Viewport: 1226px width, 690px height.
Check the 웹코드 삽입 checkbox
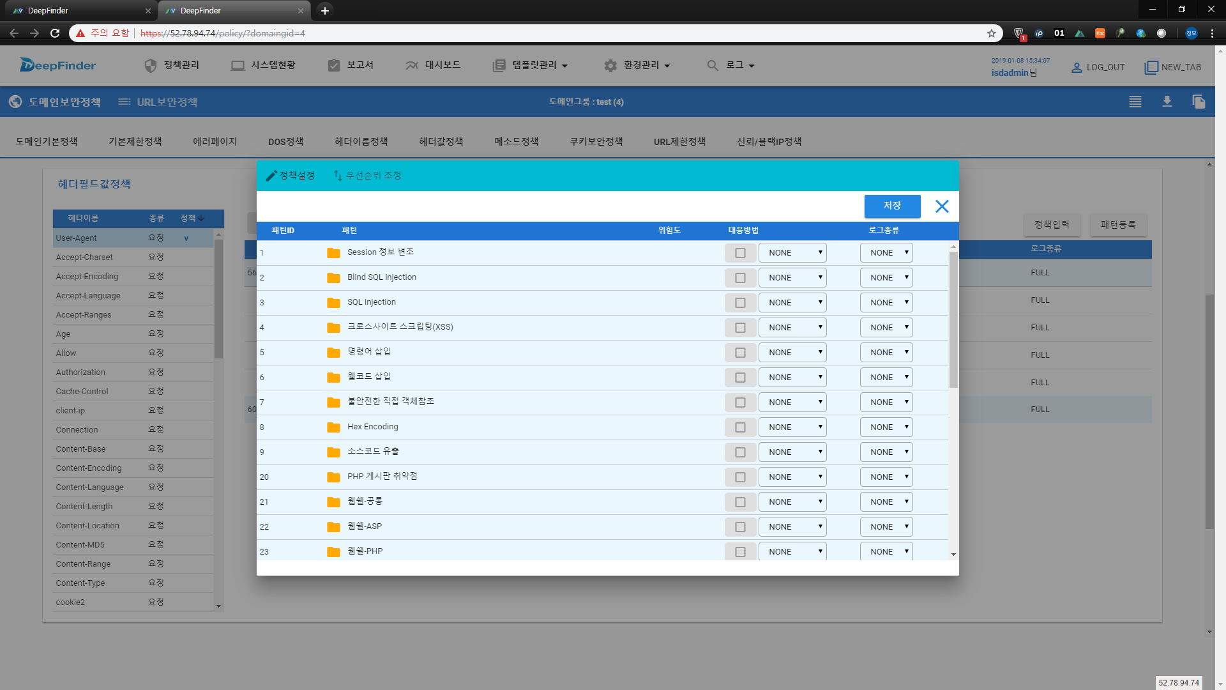(740, 378)
